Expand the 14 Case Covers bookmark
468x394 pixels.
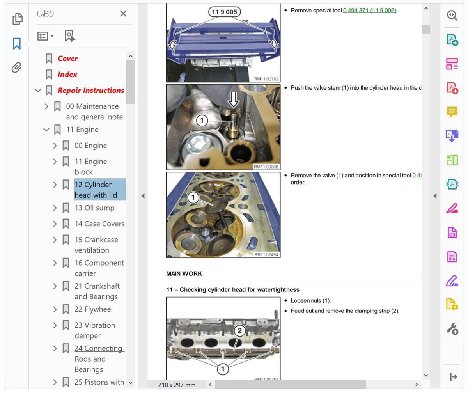[55, 224]
